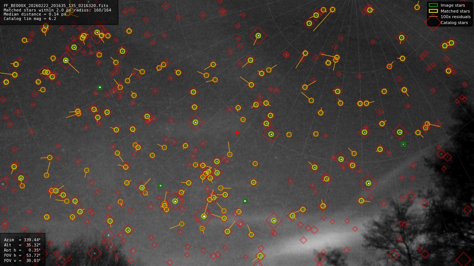Image resolution: width=474 pixels, height=266 pixels.
Task: Select the "Catalog stars" legend label
Action: tap(454, 23)
